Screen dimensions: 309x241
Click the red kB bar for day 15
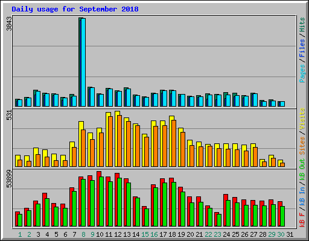coord(143,216)
